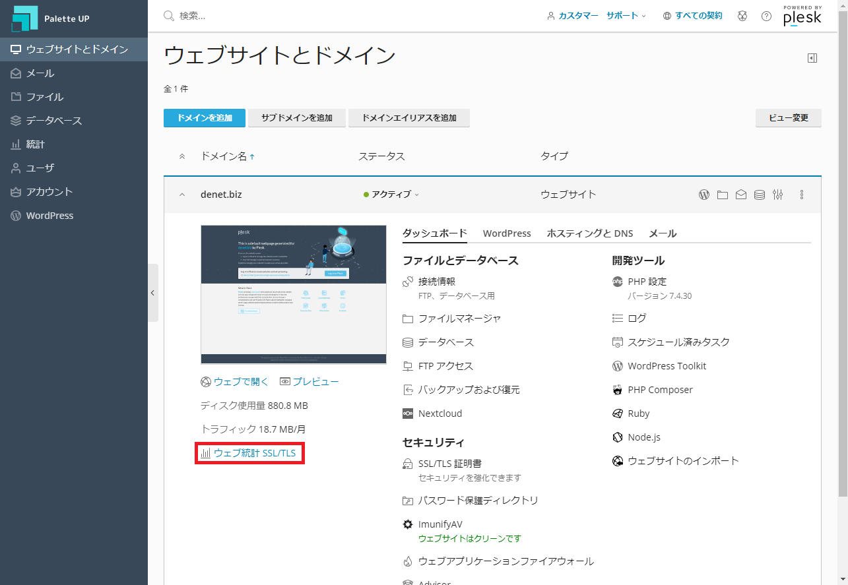Open the カスタマー account menu
The height and width of the screenshot is (585, 848).
[573, 16]
